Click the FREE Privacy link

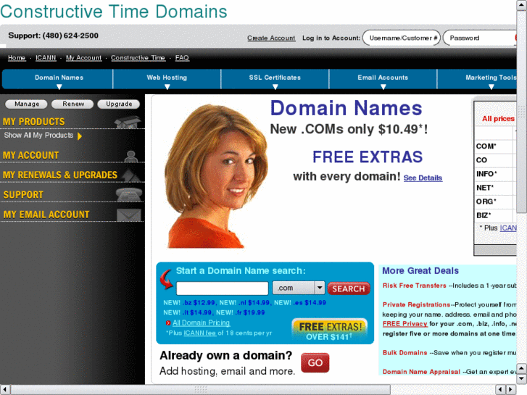[x=405, y=324]
